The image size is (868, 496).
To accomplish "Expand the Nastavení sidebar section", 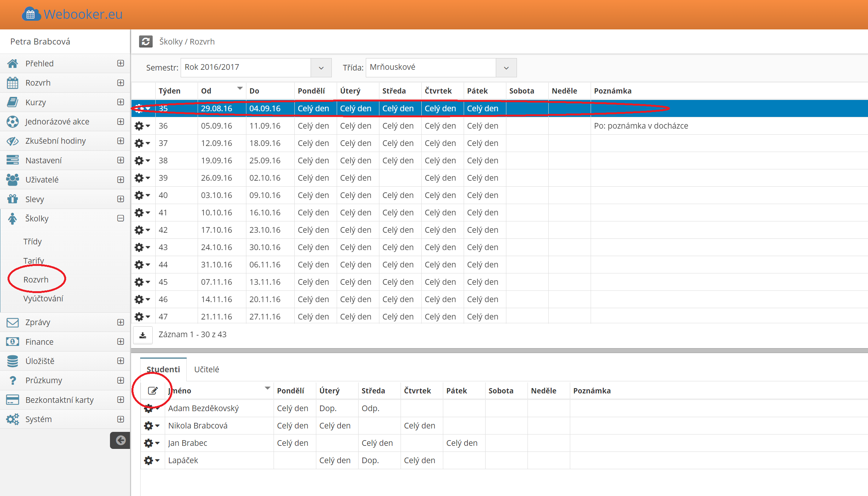I will (x=121, y=160).
